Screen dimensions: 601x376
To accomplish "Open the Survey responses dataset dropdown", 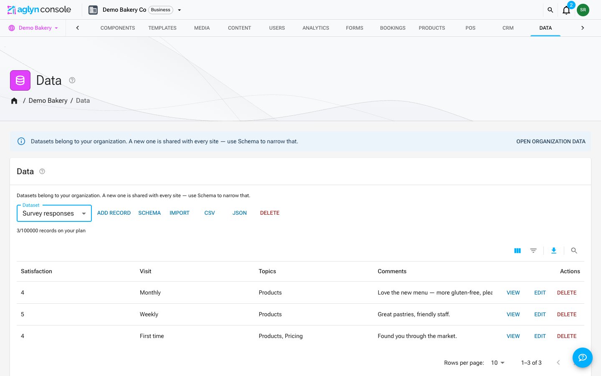I will coord(54,213).
